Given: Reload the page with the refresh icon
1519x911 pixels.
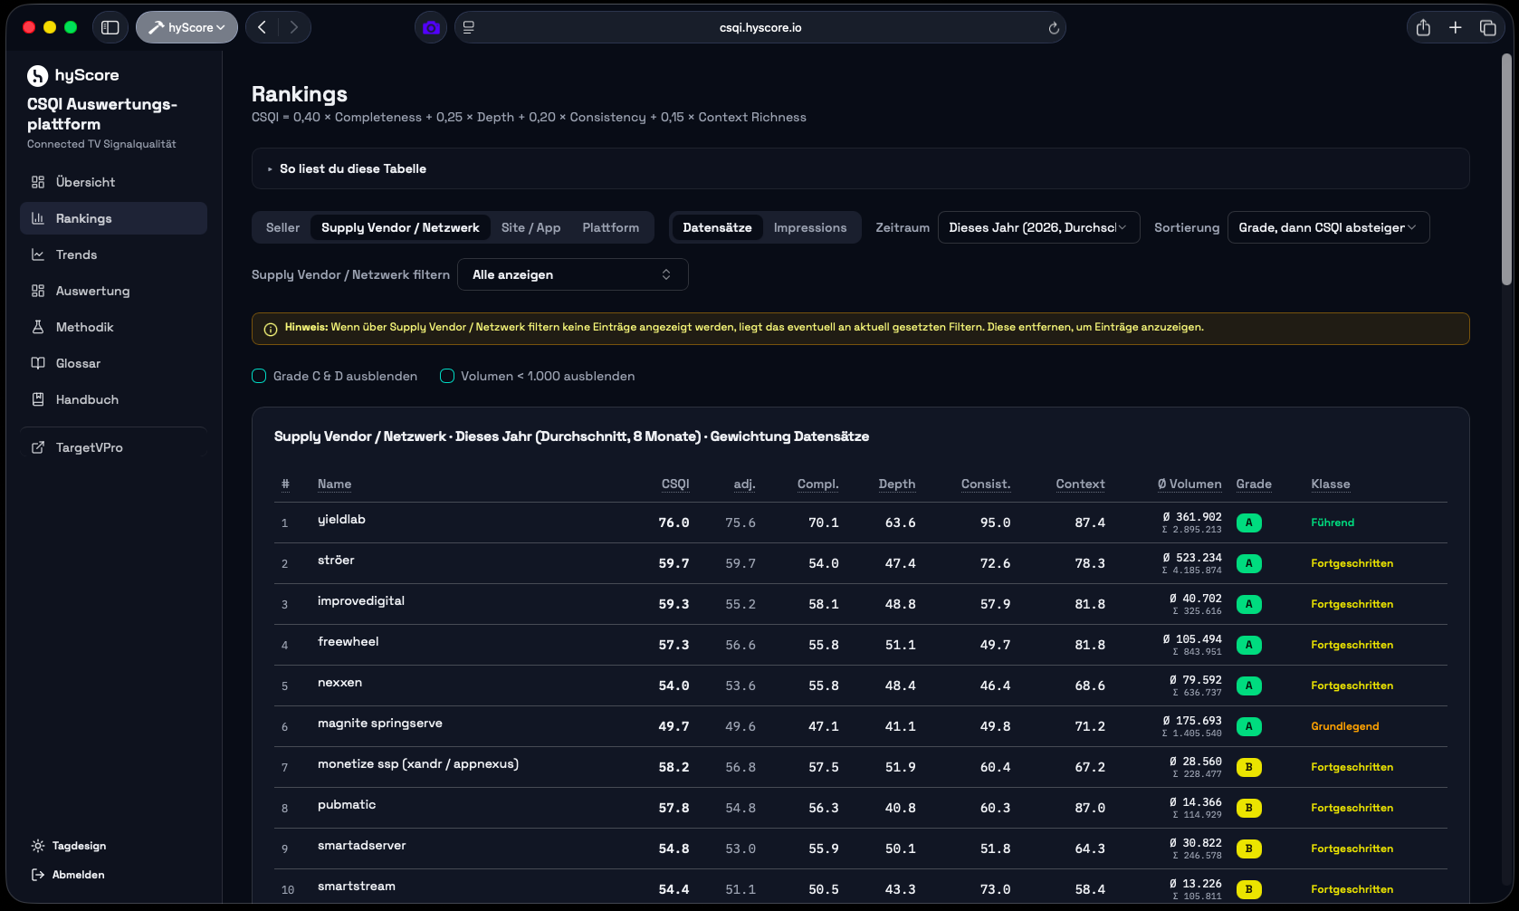Looking at the screenshot, I should tap(1054, 28).
